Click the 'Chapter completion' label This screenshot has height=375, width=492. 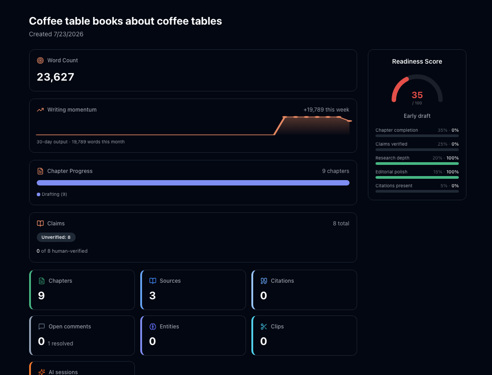[397, 130]
